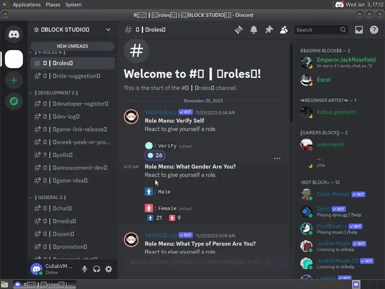Image resolution: width=385 pixels, height=289 pixels.
Task: Click YAGPDB.xyz avatar on Verify Self message
Action: pyautogui.click(x=131, y=117)
